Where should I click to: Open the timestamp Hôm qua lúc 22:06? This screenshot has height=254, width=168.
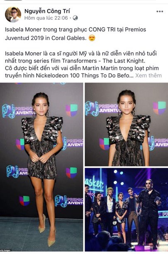(46, 18)
